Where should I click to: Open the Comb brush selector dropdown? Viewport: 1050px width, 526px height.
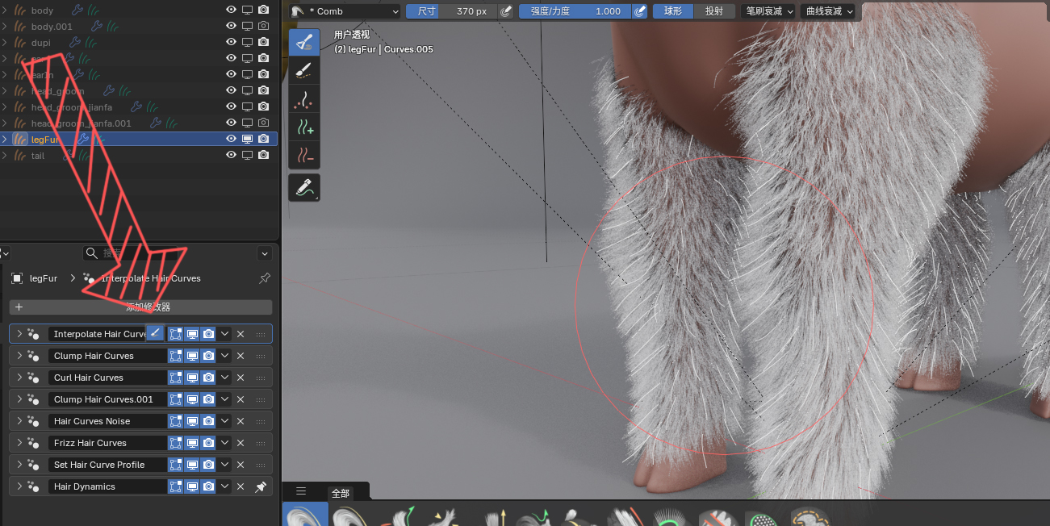[x=345, y=11]
